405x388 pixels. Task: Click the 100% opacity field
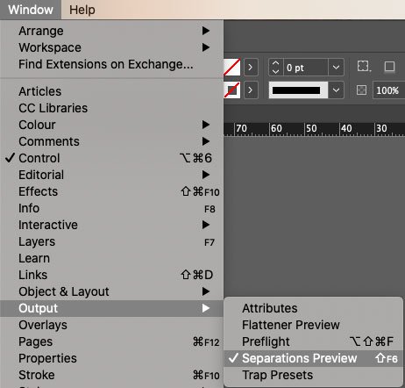click(388, 90)
